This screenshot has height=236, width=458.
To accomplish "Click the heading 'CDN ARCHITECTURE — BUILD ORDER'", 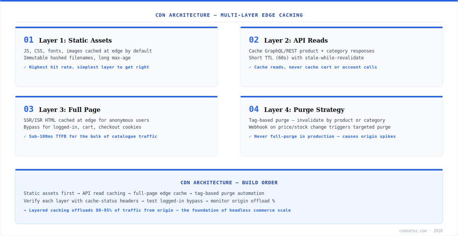I will (229, 183).
